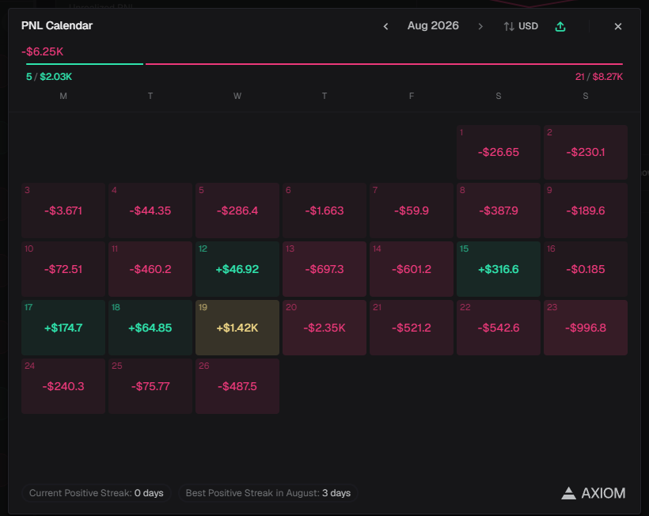The width and height of the screenshot is (649, 516).
Task: Click the 5 / $2.03K winning summary
Action: coord(49,77)
